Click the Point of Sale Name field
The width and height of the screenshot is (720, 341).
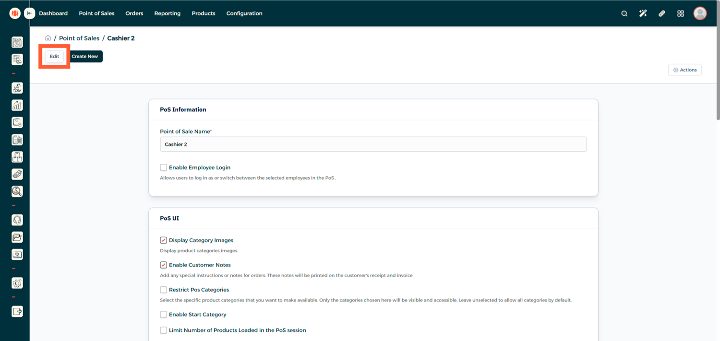(373, 144)
